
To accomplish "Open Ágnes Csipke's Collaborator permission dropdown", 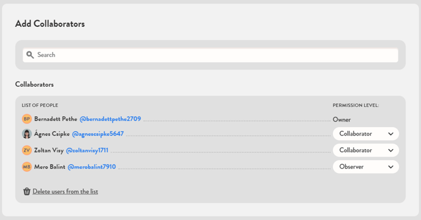I will 366,134.
